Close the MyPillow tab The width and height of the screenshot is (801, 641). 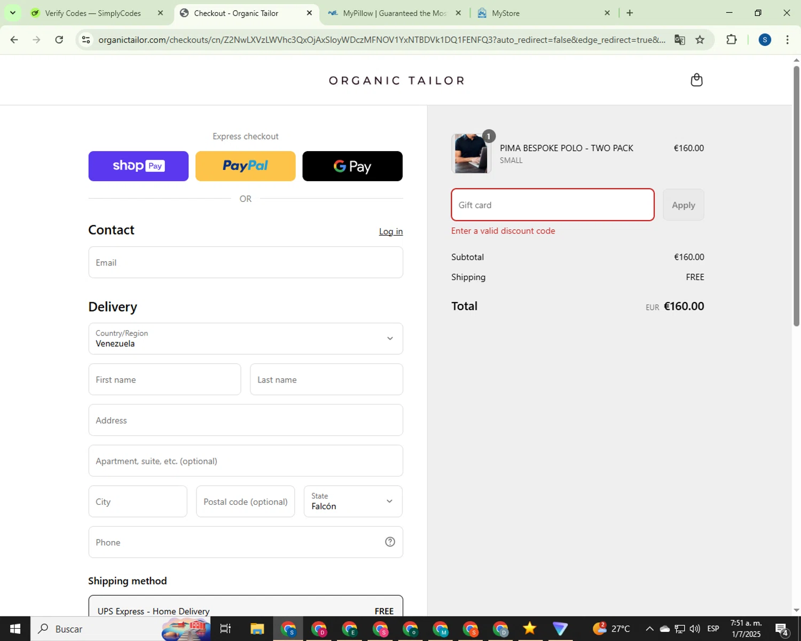(x=458, y=13)
